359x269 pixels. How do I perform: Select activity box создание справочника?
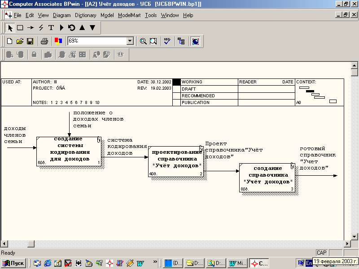(267, 178)
